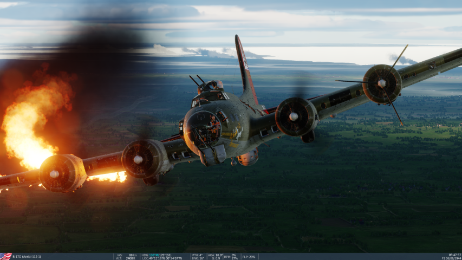
Task: Click the AOA angle-of-attack readout
Action: (215, 255)
